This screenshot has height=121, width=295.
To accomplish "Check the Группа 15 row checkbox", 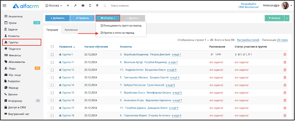I will pyautogui.click(x=52, y=93).
